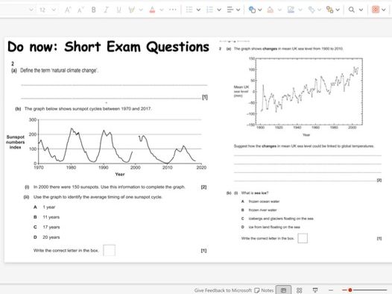
Task: Expand Designer dropdown arrow
Action: pyautogui.click(x=384, y=10)
